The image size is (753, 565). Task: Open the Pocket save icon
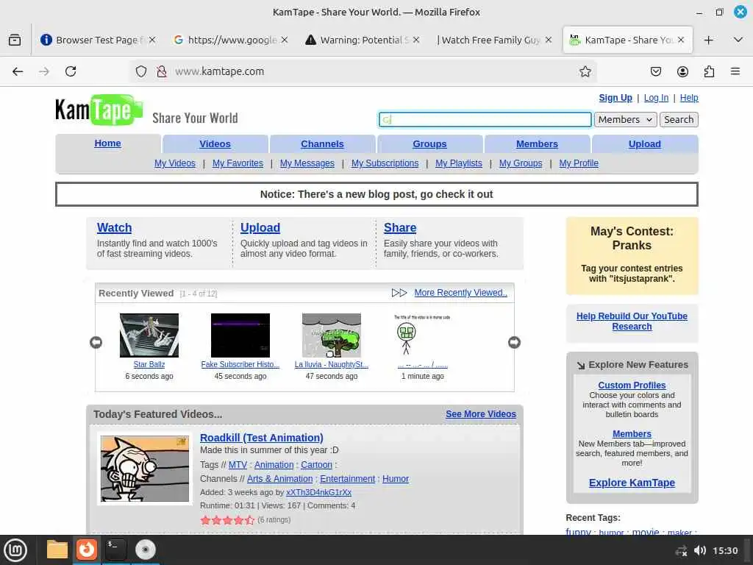pyautogui.click(x=655, y=71)
